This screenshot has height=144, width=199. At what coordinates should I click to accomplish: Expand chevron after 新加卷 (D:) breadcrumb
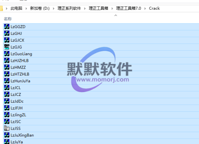pyautogui.click(x=53, y=9)
